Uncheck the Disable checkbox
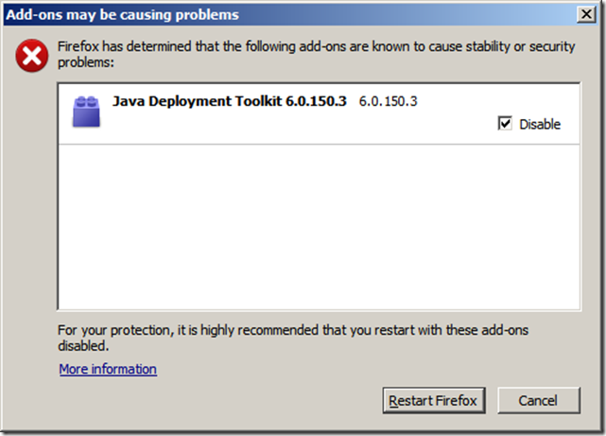The image size is (606, 436). pyautogui.click(x=505, y=124)
